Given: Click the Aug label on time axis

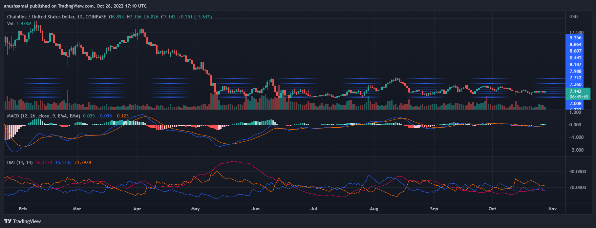Looking at the screenshot, I should [374, 209].
